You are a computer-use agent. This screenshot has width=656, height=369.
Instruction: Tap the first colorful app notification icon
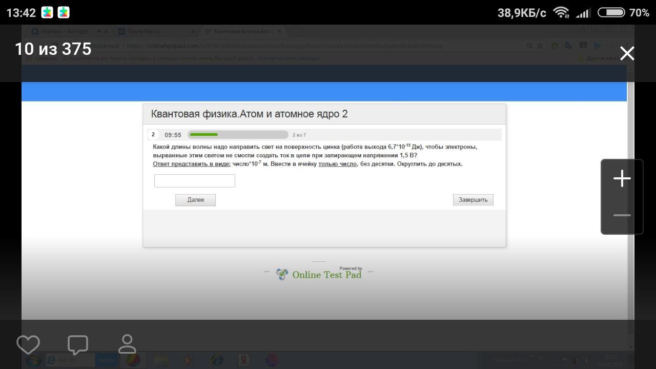tap(47, 13)
